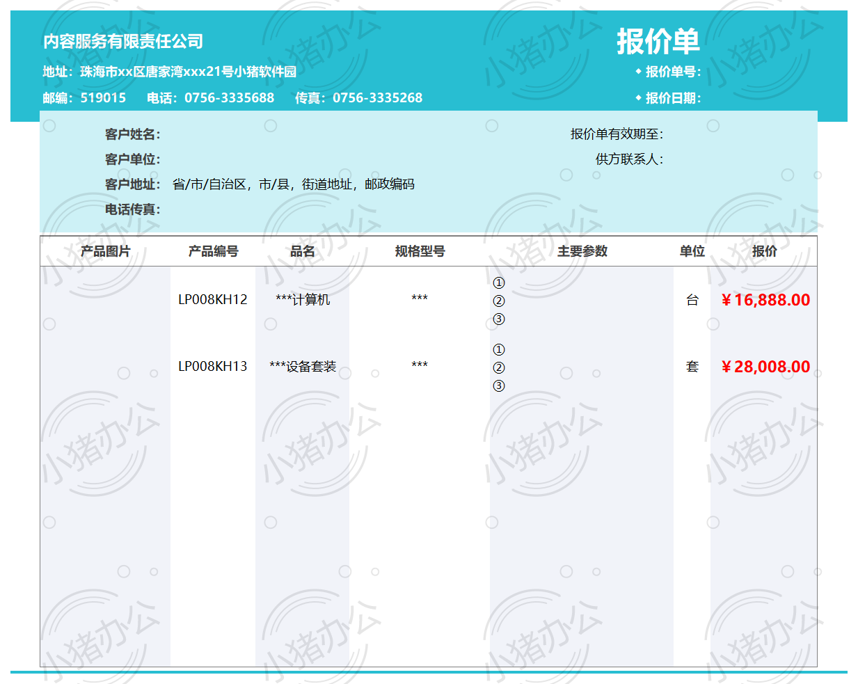Select spec cell *** in LP008KH13 row

(x=420, y=365)
